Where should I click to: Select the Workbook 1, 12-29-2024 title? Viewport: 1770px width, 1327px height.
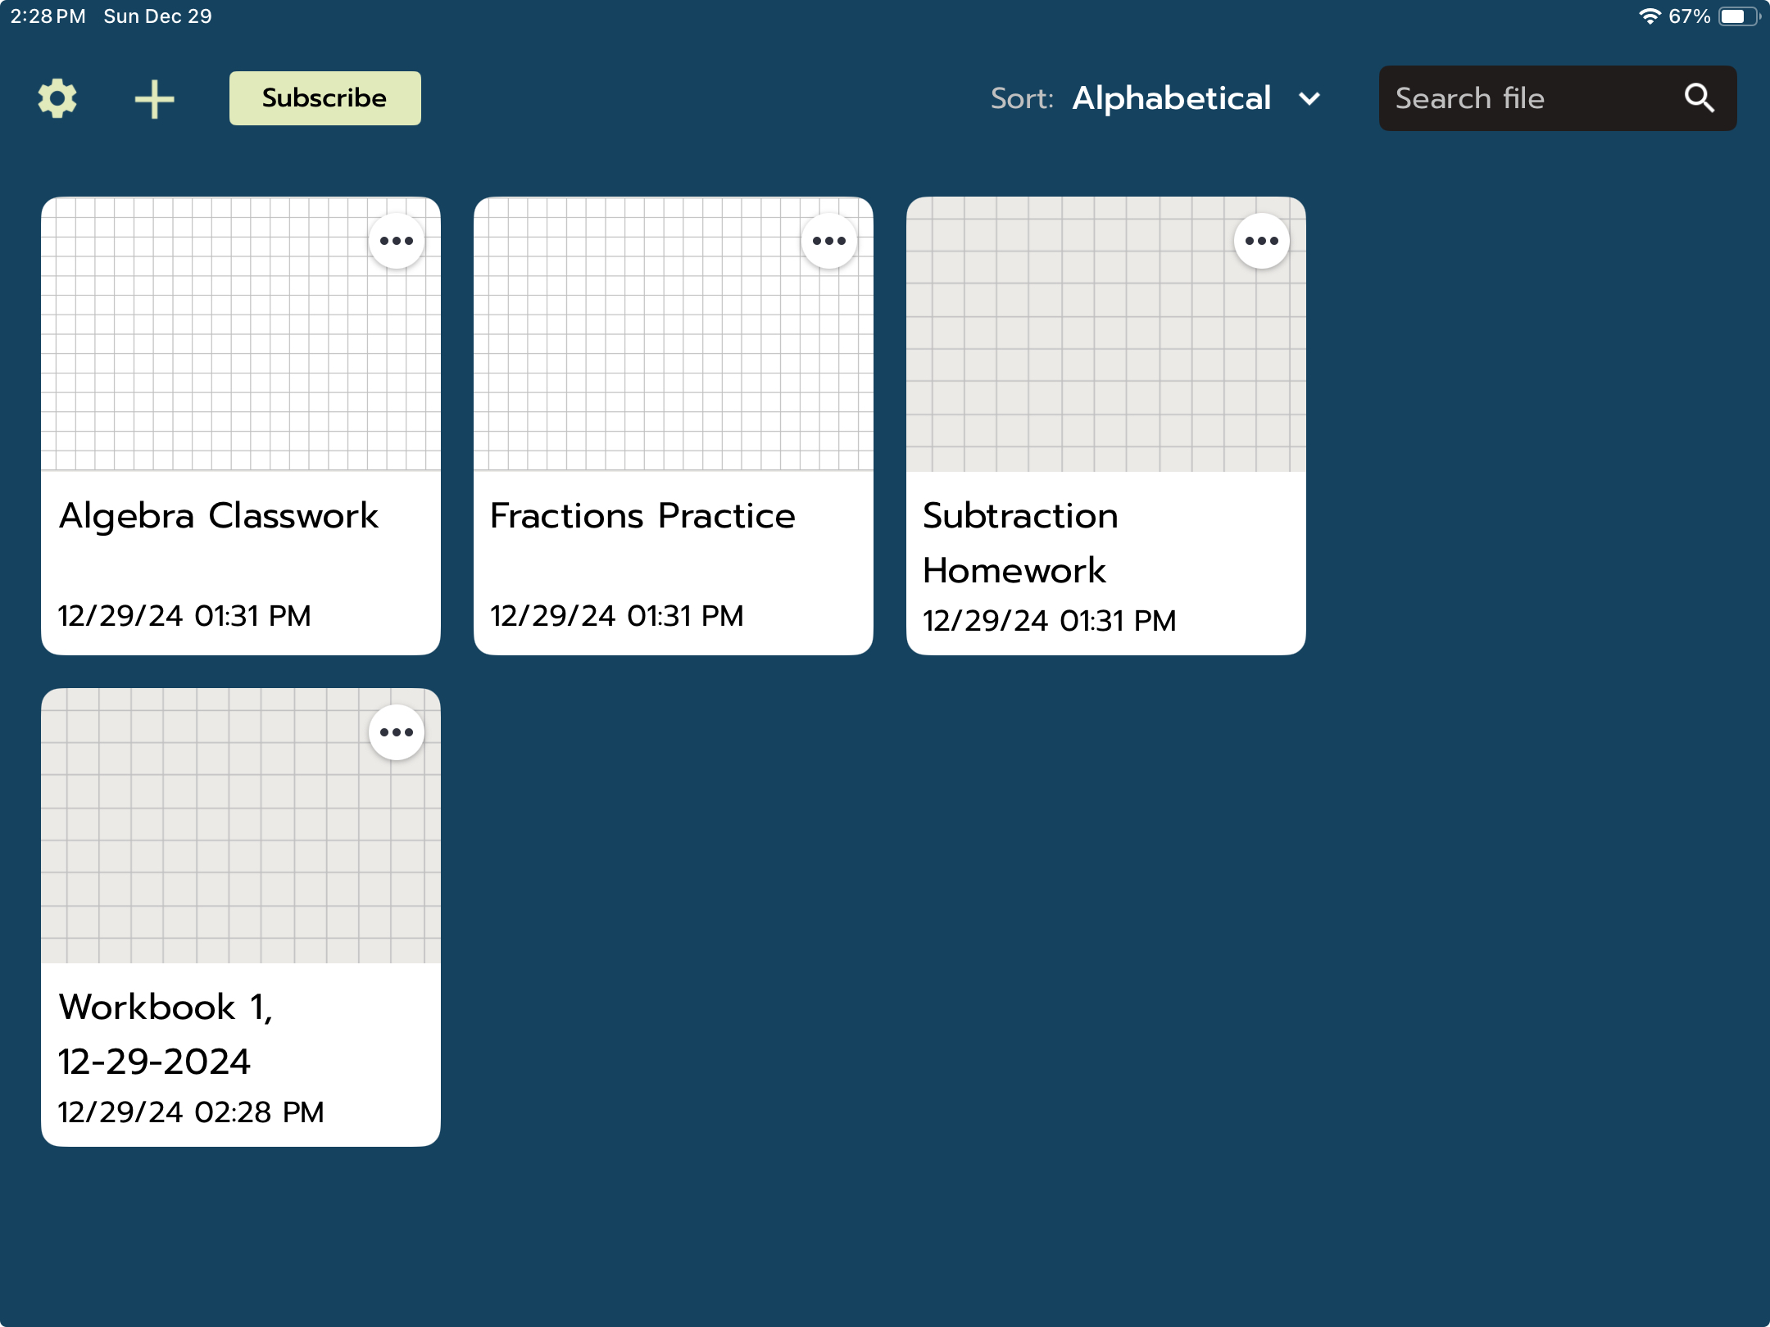pos(164,1034)
